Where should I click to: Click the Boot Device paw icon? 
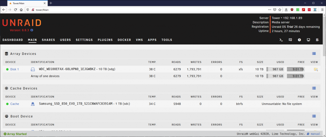point(7,116)
